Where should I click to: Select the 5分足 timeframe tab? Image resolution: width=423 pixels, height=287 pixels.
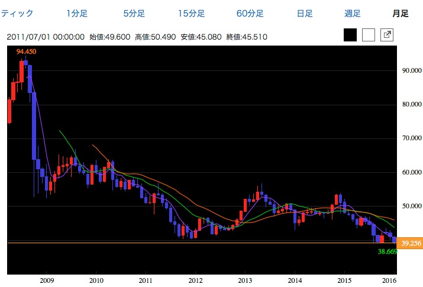pos(134,13)
